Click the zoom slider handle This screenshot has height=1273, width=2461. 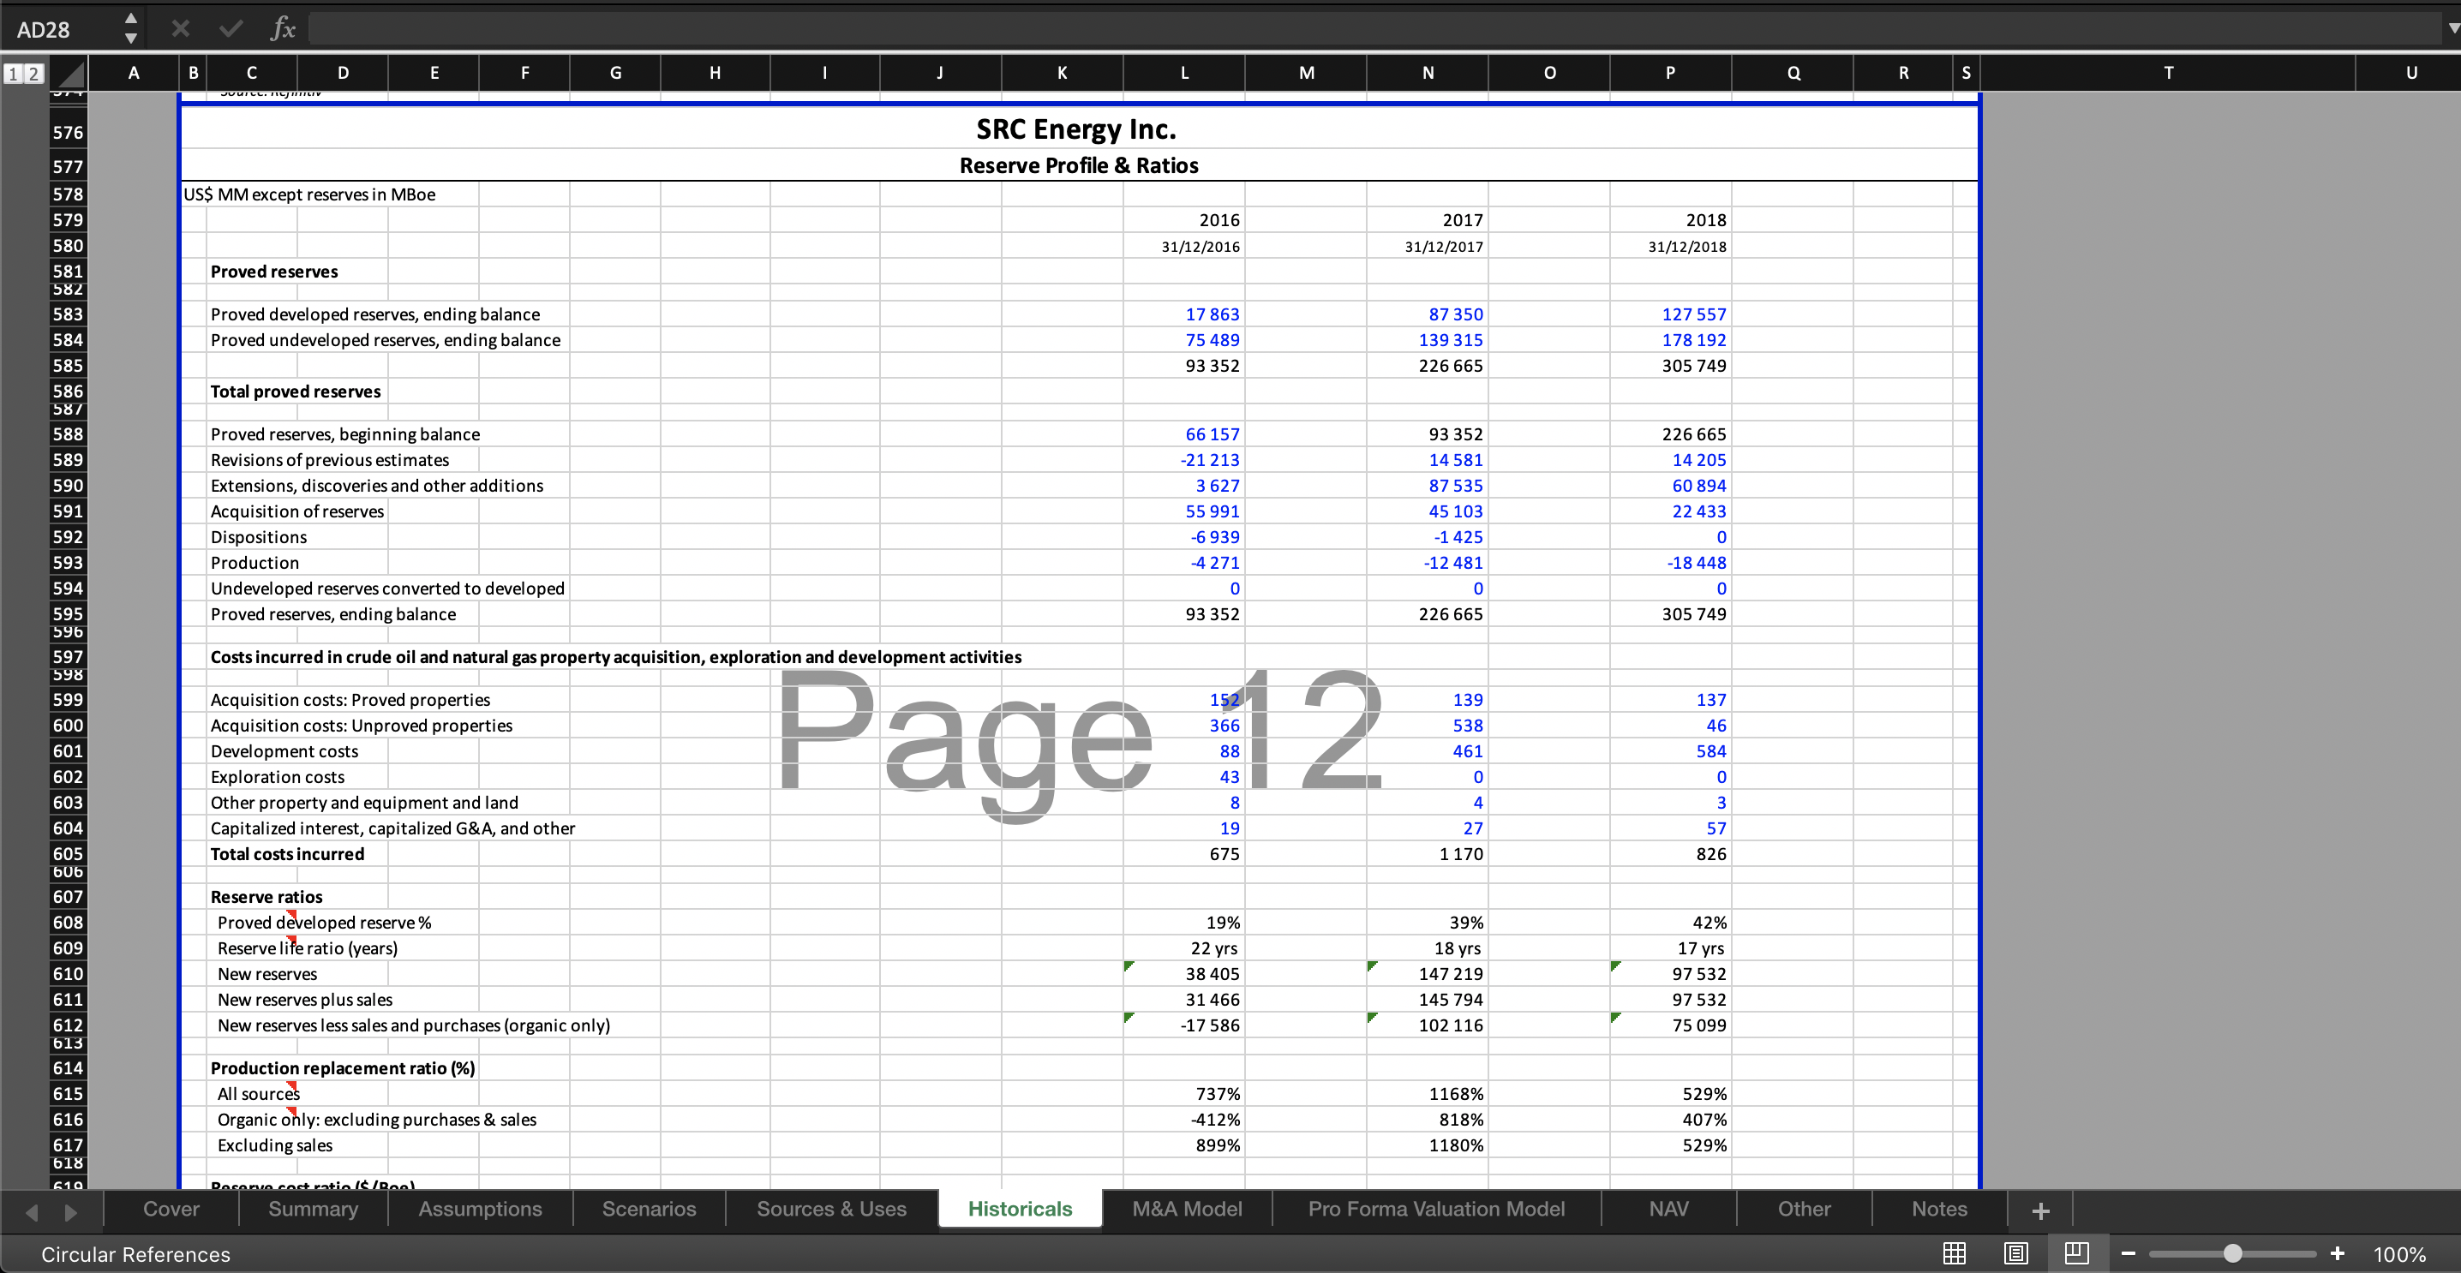2233,1254
